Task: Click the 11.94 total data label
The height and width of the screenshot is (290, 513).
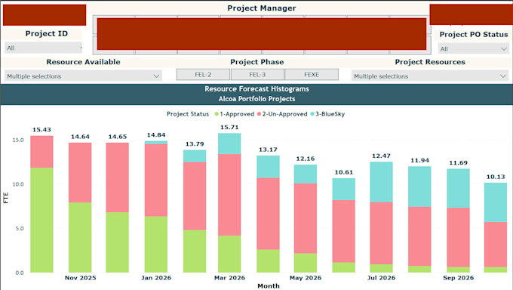Action: (x=419, y=160)
